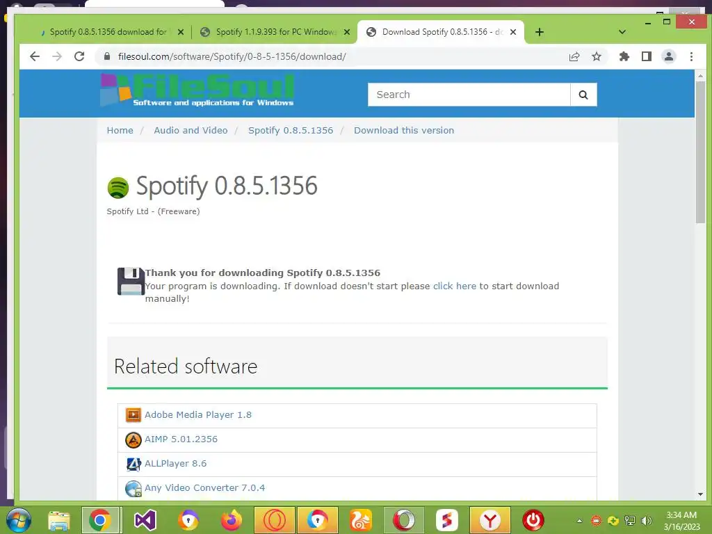Launch Visual Studio from the taskbar
Screen dimensions: 712x534
[145, 520]
